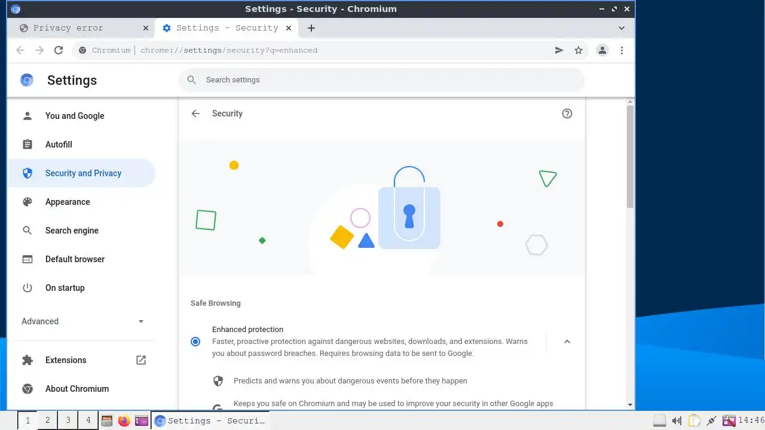
Task: Open the Chromium three-dot menu
Action: 622,50
